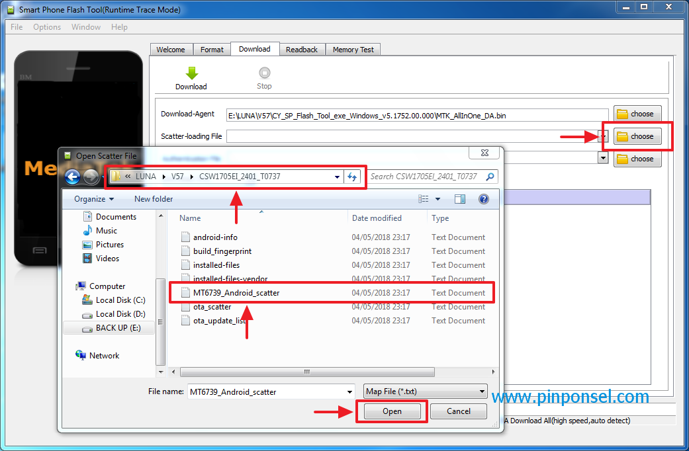Click choose for Scatter-loading File
Image resolution: width=689 pixels, height=451 pixels.
(637, 137)
